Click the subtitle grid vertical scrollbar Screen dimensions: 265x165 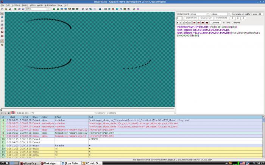264,137
